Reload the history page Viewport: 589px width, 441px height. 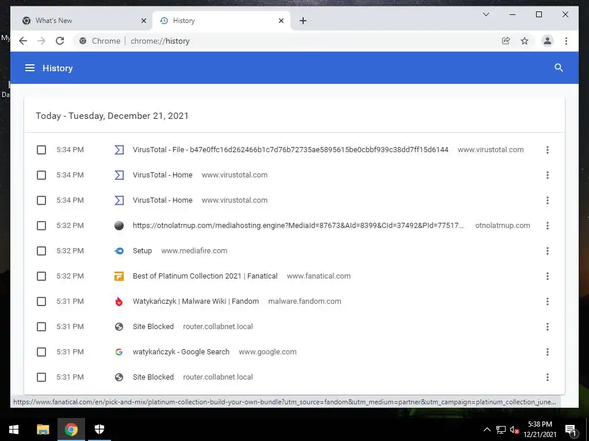click(60, 41)
